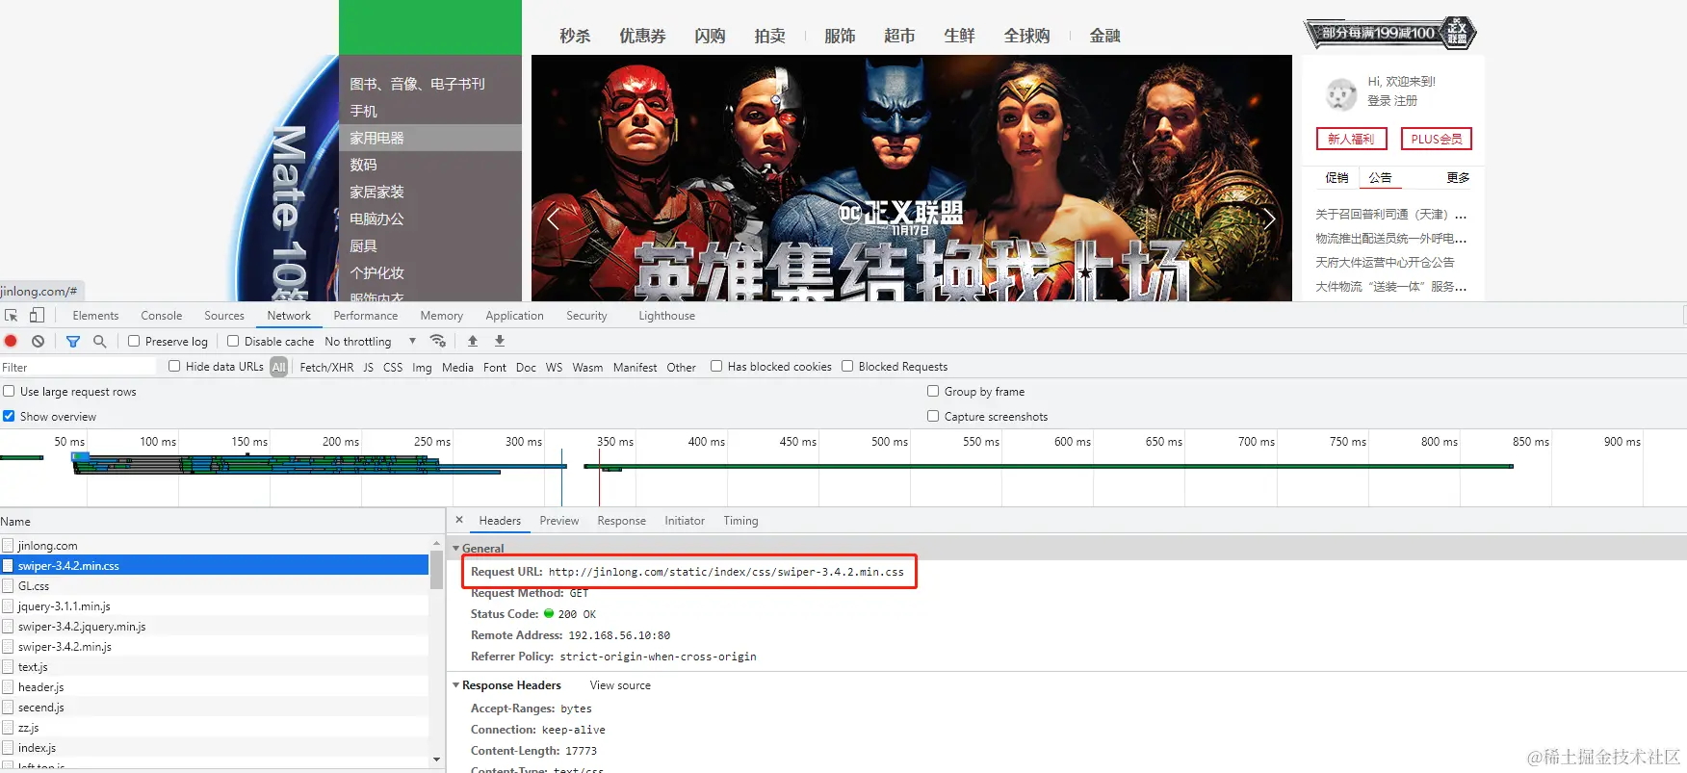The height and width of the screenshot is (773, 1687).
Task: Click PLUS会员 button
Action: click(1436, 139)
